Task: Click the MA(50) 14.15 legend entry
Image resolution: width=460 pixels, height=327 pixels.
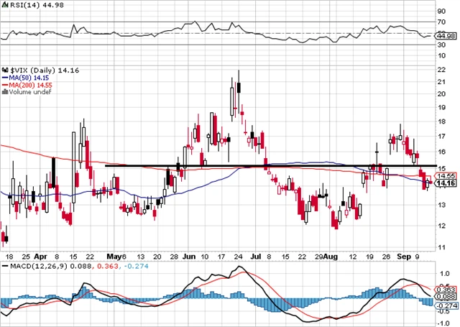Action: click(x=27, y=78)
